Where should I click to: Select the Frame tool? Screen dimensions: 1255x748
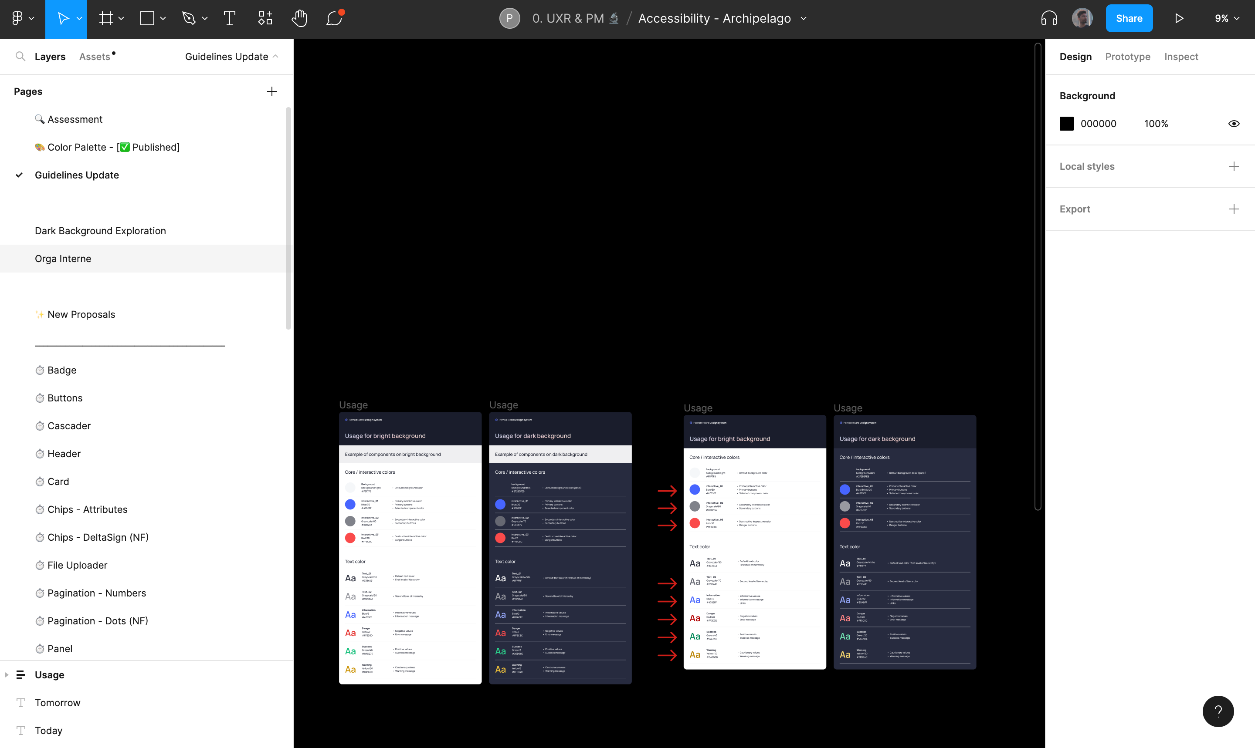tap(106, 19)
